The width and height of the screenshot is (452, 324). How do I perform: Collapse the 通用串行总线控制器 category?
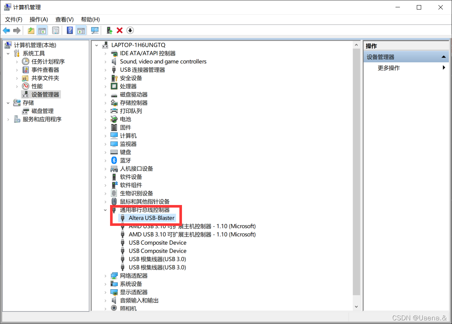(x=105, y=210)
